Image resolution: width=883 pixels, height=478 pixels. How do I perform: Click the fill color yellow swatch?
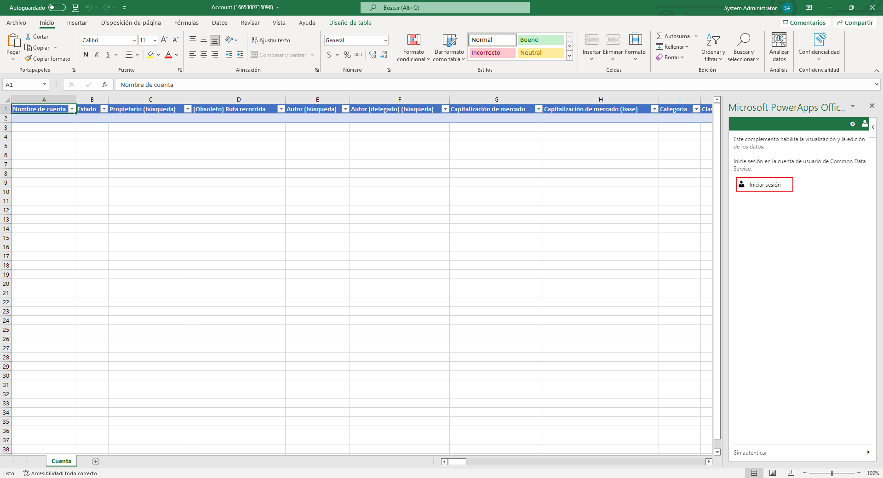(150, 55)
